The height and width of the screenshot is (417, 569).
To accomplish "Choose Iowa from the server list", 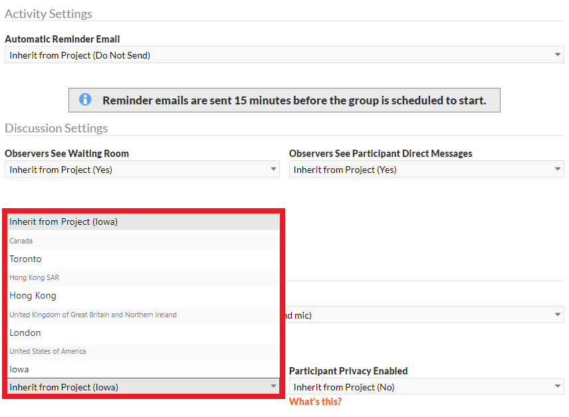I will tap(144, 370).
